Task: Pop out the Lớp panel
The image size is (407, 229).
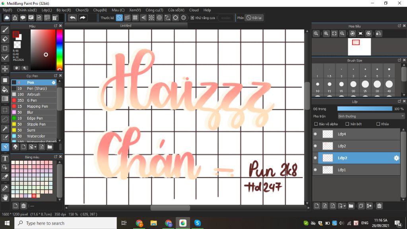Action: pos(399,101)
